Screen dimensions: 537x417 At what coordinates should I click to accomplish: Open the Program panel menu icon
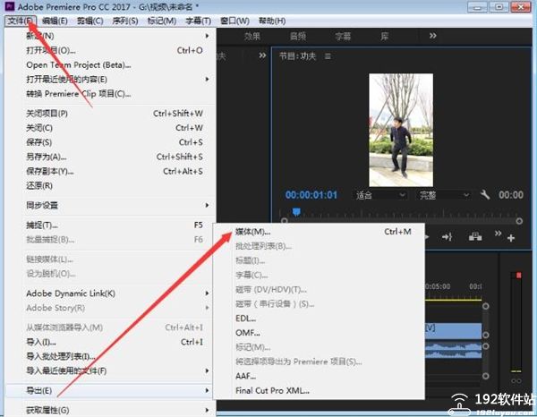[328, 56]
